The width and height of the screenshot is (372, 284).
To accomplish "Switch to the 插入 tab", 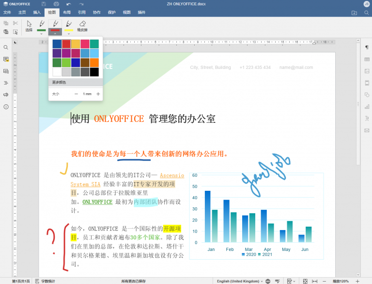I will (37, 12).
